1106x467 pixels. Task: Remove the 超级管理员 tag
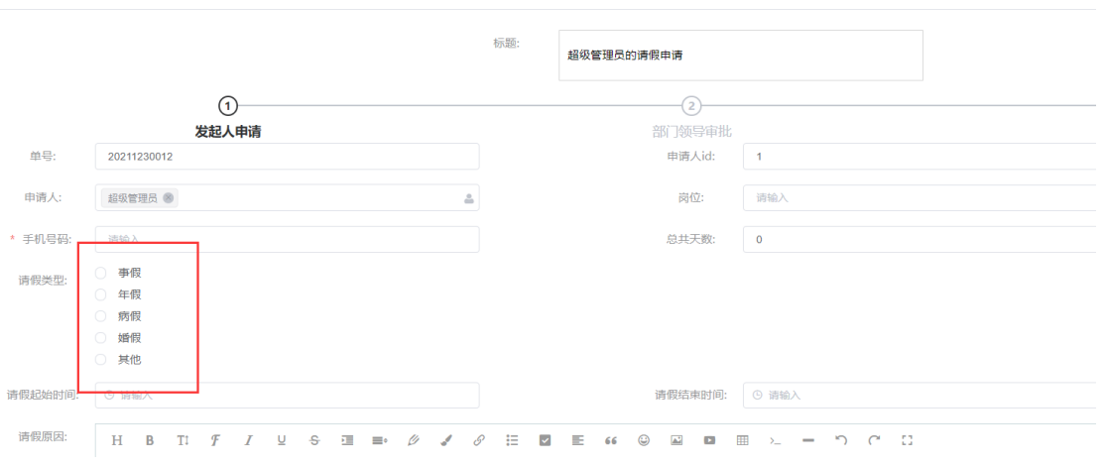pos(168,198)
